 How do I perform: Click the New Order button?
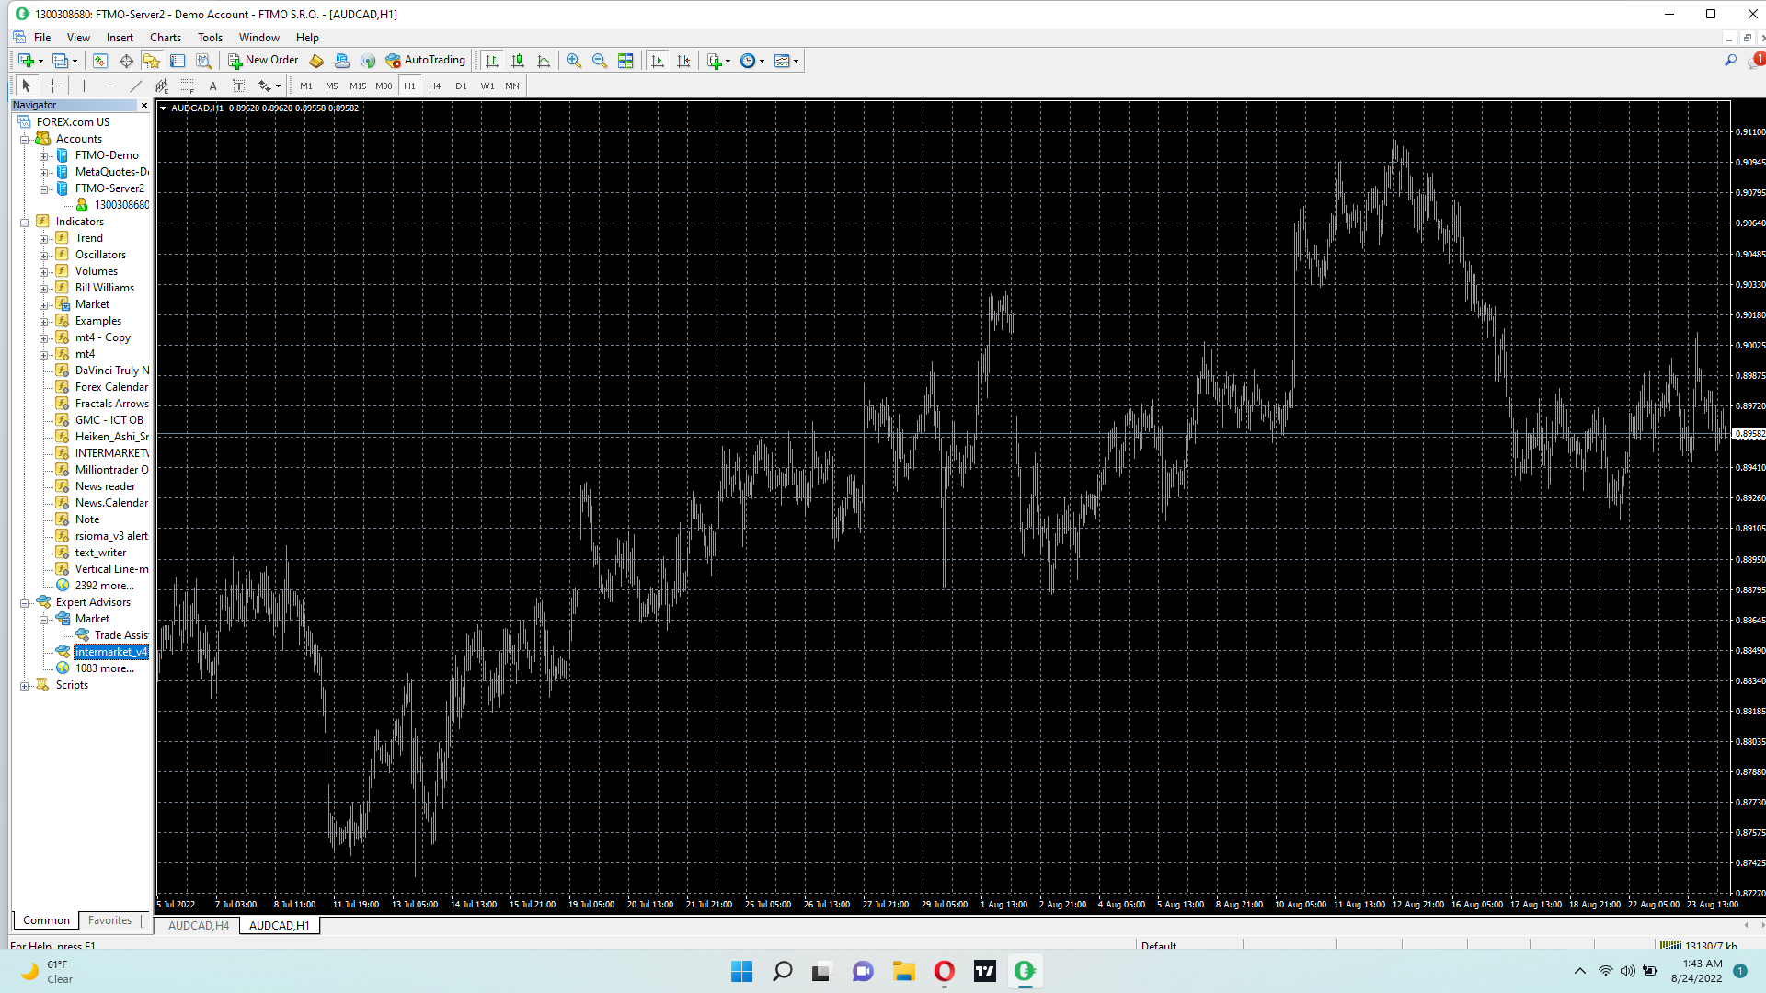tap(264, 61)
